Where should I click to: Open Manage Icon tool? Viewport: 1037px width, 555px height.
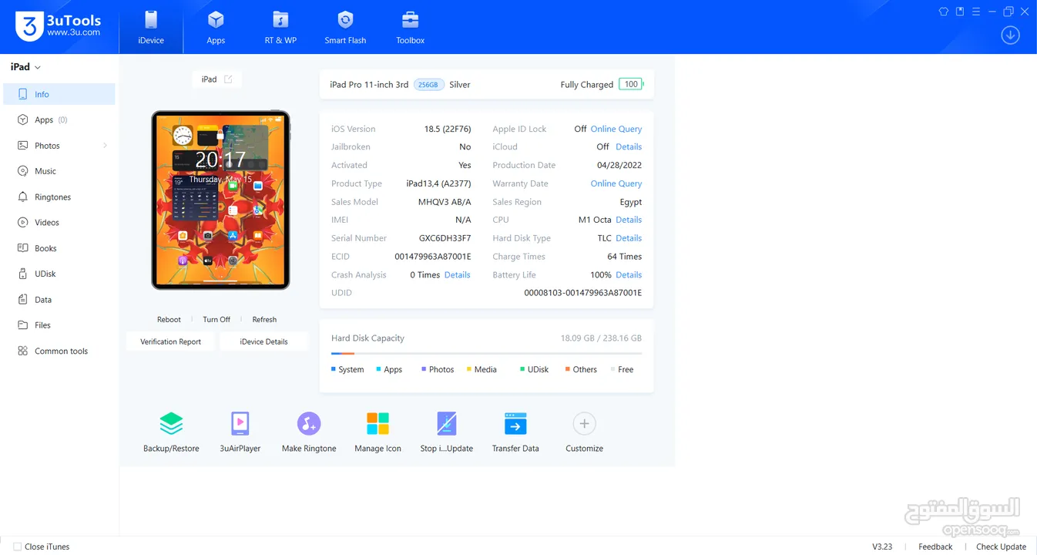click(x=378, y=432)
